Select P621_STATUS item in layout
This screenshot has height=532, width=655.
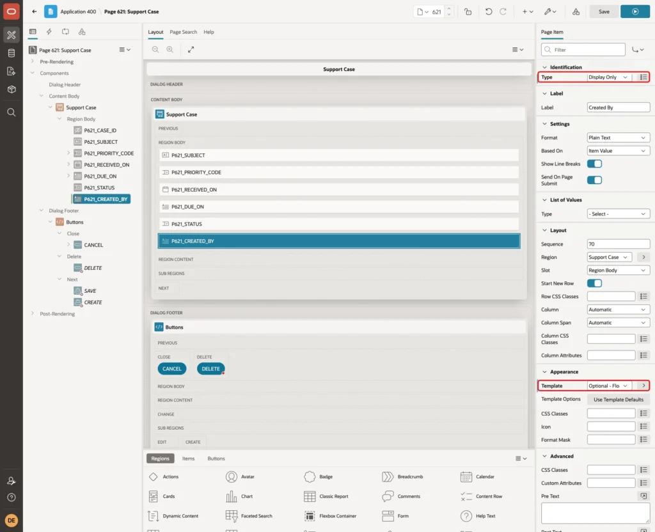(339, 224)
